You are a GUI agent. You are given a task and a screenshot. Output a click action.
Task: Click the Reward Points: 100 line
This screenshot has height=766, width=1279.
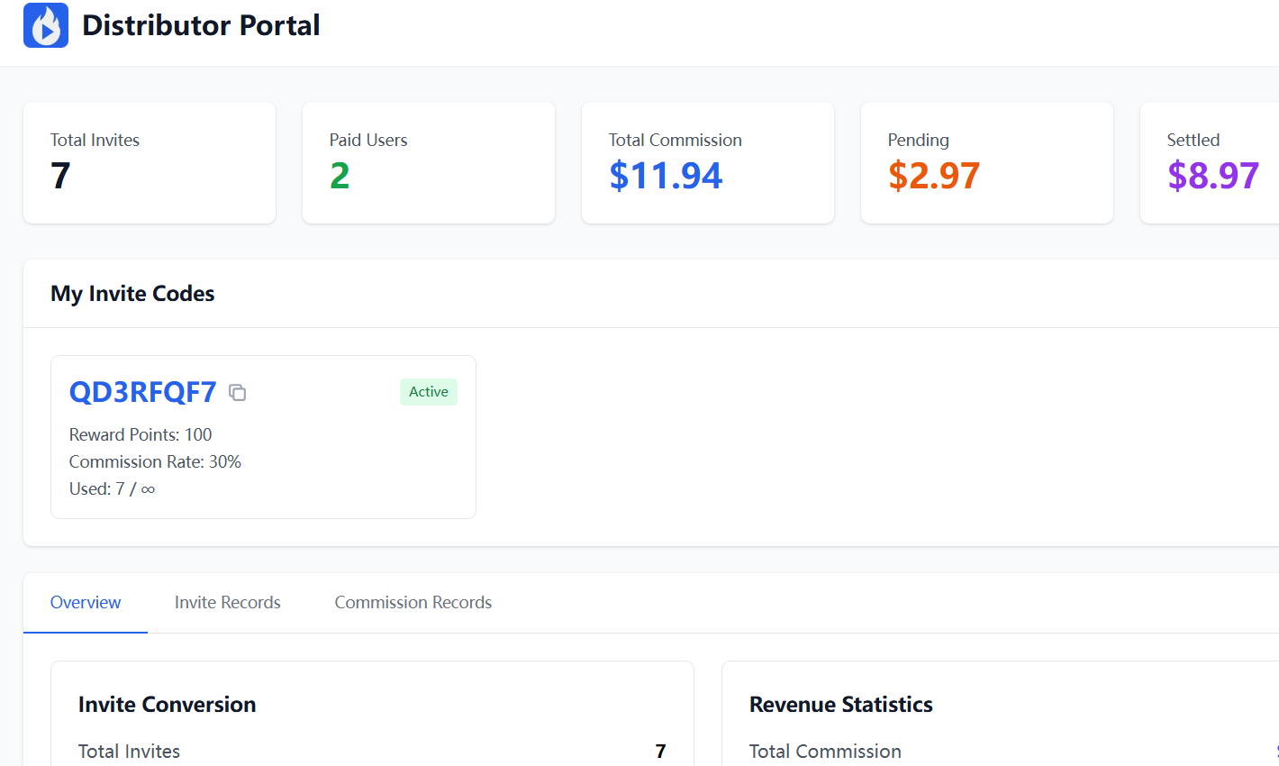(x=141, y=434)
